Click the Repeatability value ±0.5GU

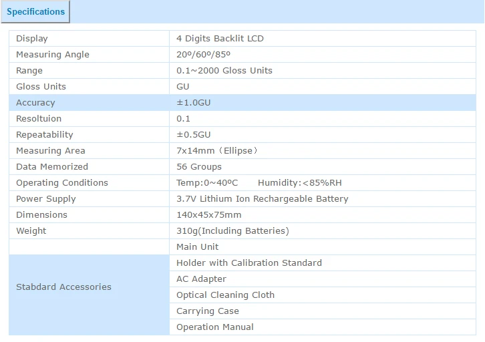(x=193, y=135)
